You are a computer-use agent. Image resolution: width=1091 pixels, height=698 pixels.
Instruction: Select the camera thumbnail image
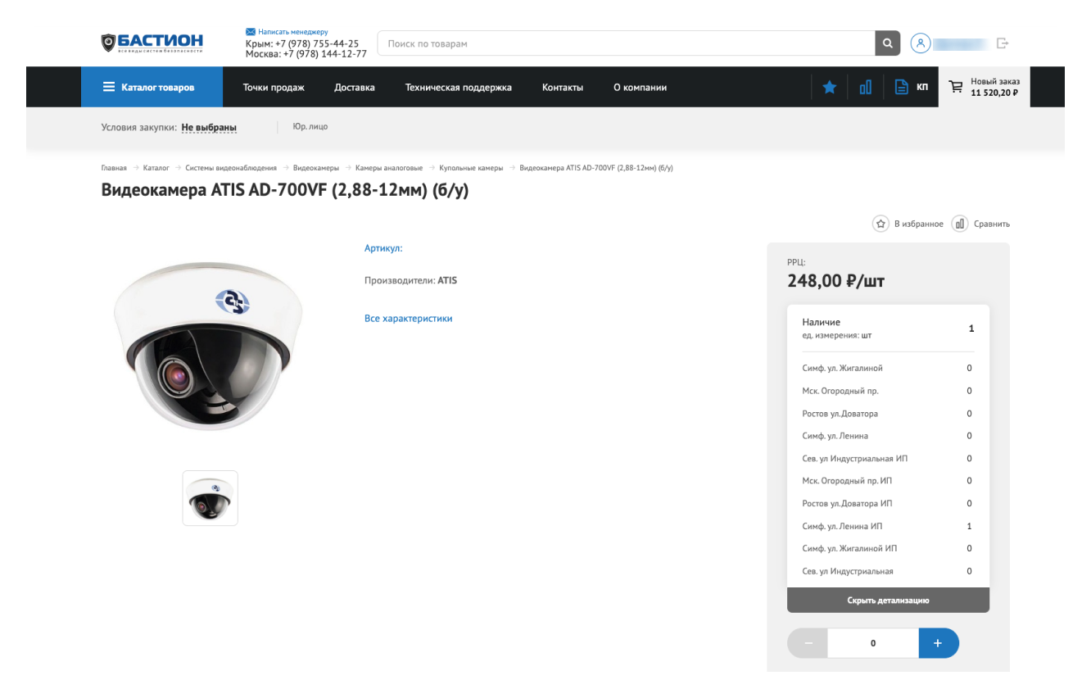pos(210,498)
